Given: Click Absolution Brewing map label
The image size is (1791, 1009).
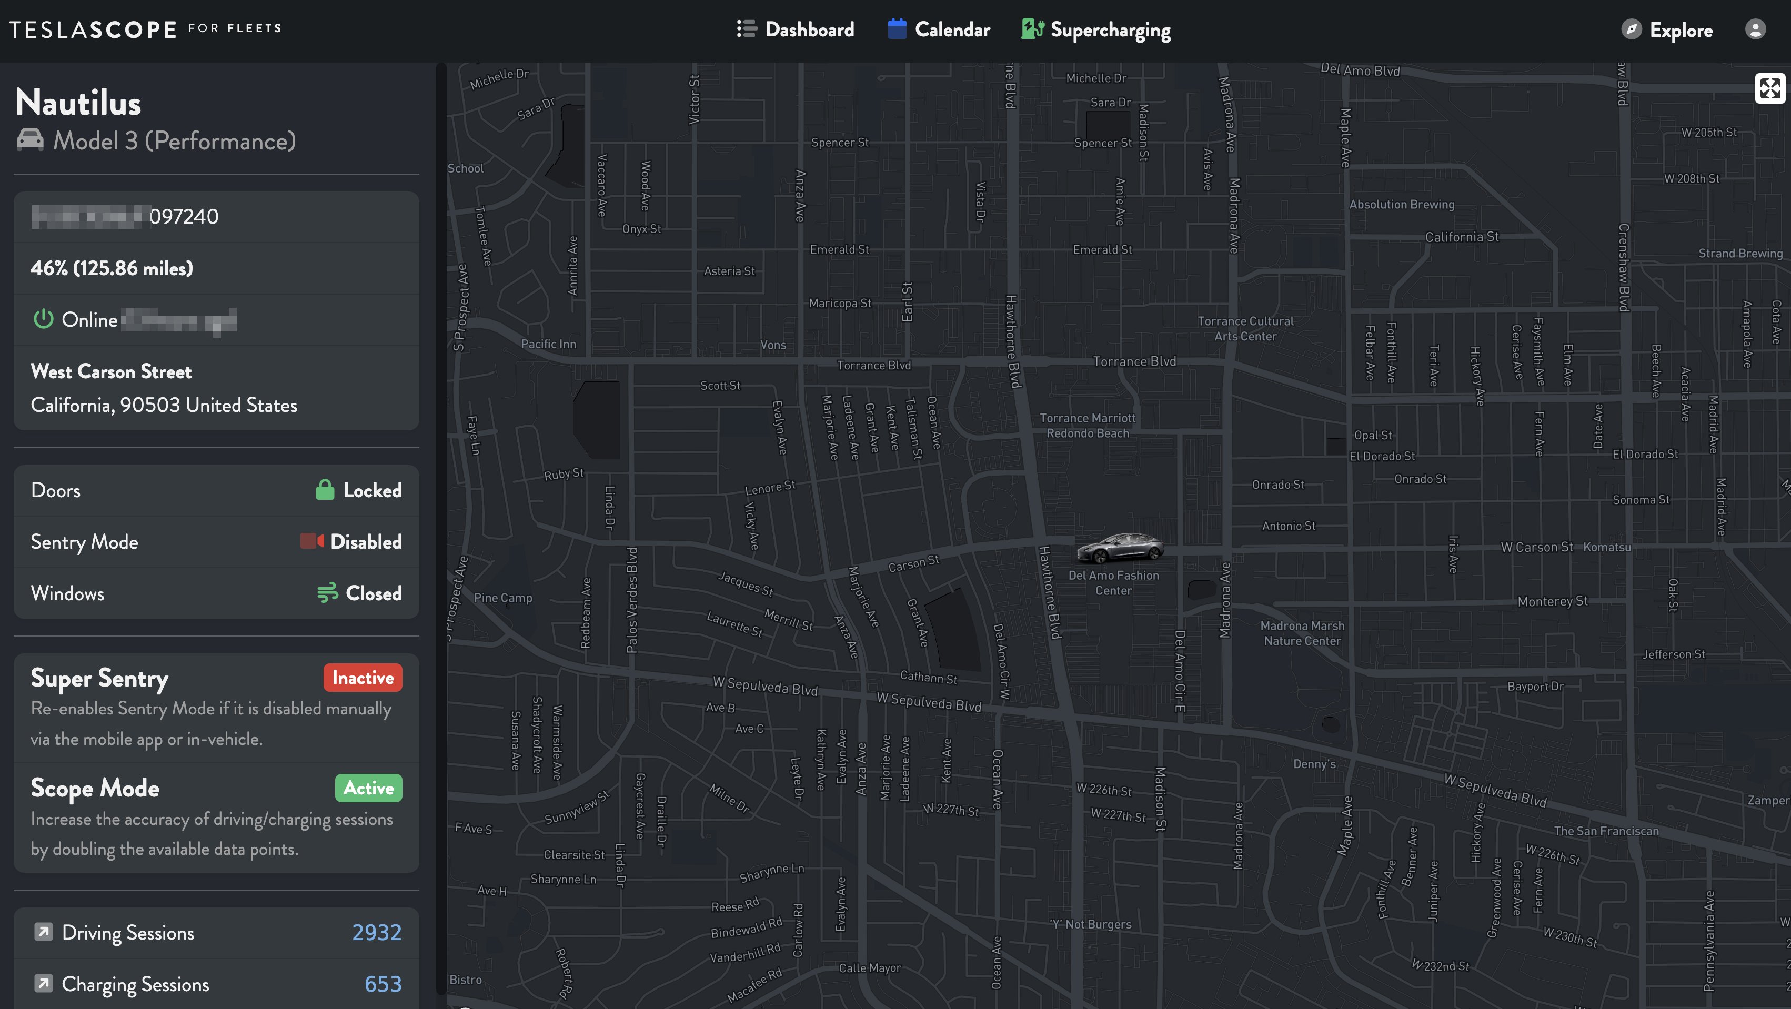Looking at the screenshot, I should pyautogui.click(x=1402, y=205).
